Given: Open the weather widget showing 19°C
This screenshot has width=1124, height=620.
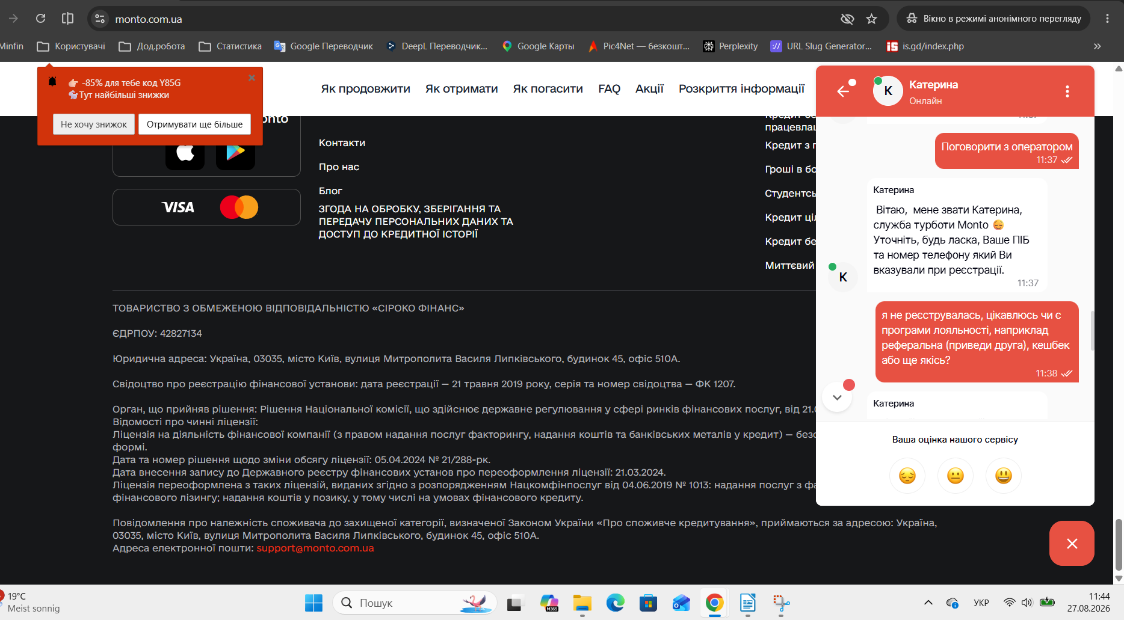Looking at the screenshot, I should pyautogui.click(x=30, y=603).
